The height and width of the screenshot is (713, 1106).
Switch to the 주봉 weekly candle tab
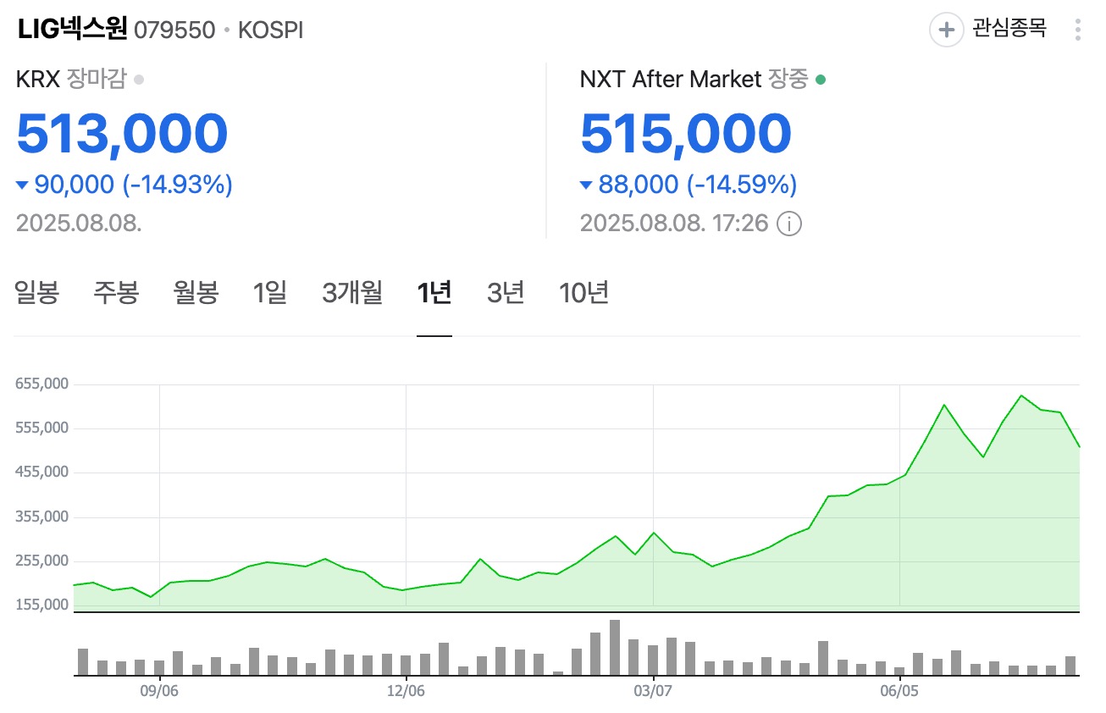click(x=116, y=293)
